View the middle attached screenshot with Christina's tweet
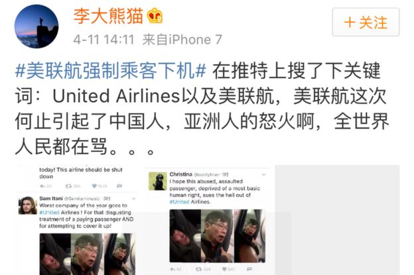414x275 pixels. pyautogui.click(x=207, y=220)
